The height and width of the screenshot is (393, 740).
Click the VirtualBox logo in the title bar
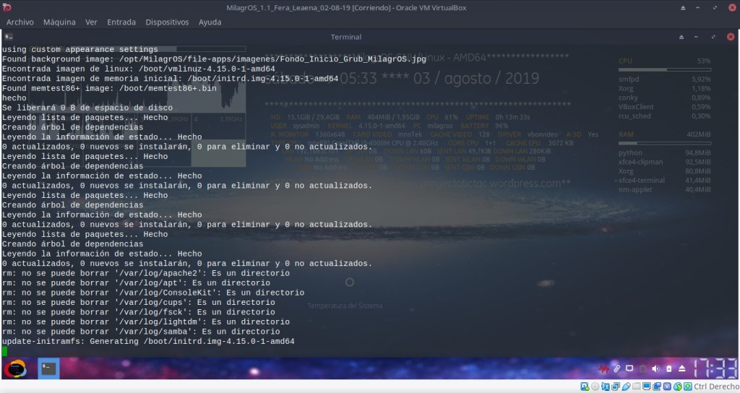point(7,7)
